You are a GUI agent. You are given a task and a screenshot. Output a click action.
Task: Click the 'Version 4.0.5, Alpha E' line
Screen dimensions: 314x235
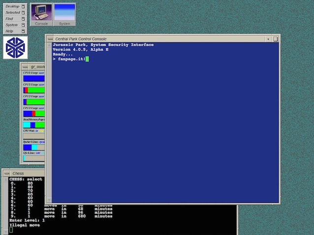81,50
